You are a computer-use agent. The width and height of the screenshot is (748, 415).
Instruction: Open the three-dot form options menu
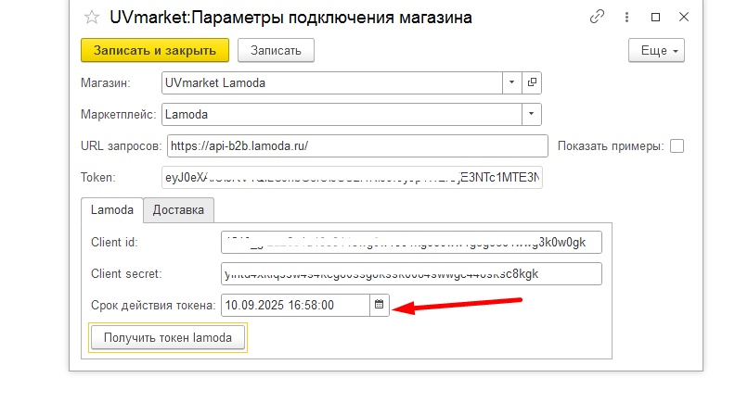point(626,17)
